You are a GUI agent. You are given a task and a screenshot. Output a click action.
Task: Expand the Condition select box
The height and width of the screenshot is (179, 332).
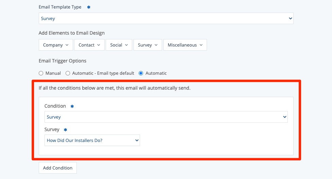coord(166,117)
